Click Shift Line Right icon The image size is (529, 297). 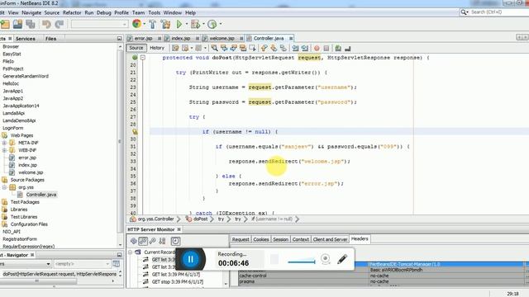tap(305, 48)
